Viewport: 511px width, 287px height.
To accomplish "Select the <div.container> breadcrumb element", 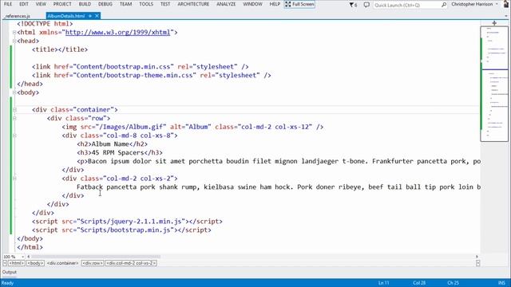I will point(63,263).
